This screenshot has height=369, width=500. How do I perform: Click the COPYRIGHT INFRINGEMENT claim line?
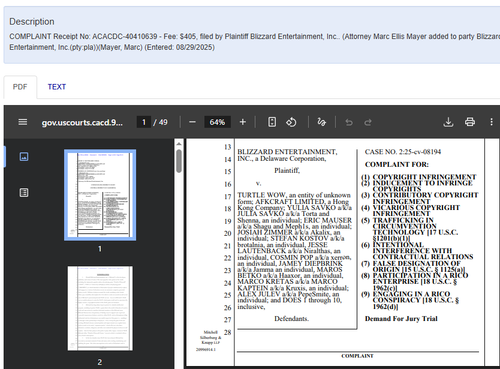[424, 177]
